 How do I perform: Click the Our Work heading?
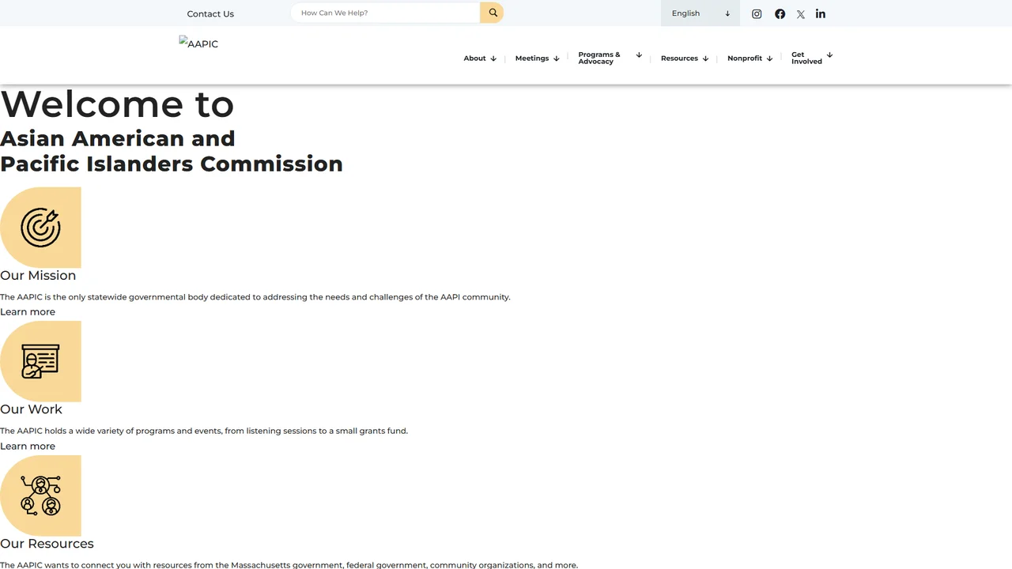tap(31, 409)
